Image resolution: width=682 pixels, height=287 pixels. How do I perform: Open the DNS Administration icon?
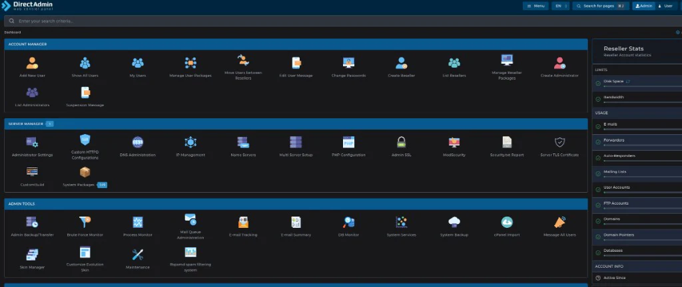(x=137, y=142)
